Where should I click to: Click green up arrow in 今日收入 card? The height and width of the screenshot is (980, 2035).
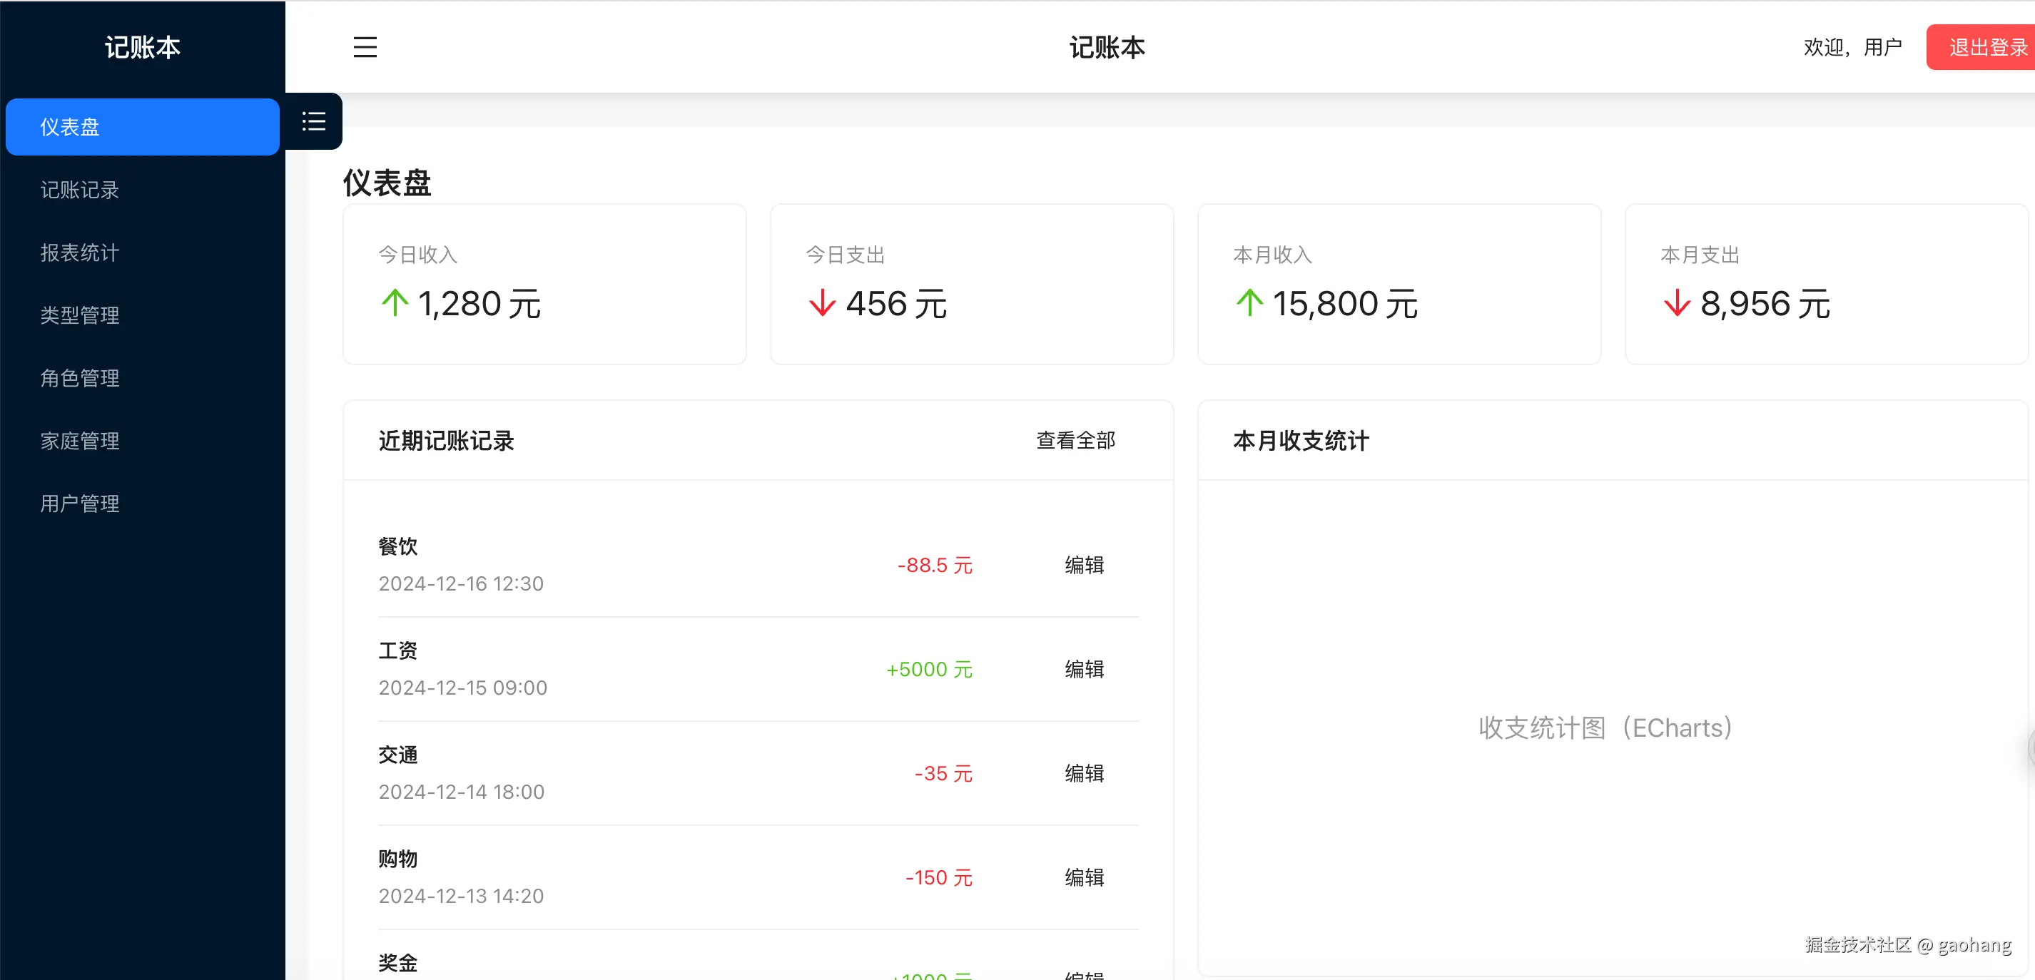[394, 303]
